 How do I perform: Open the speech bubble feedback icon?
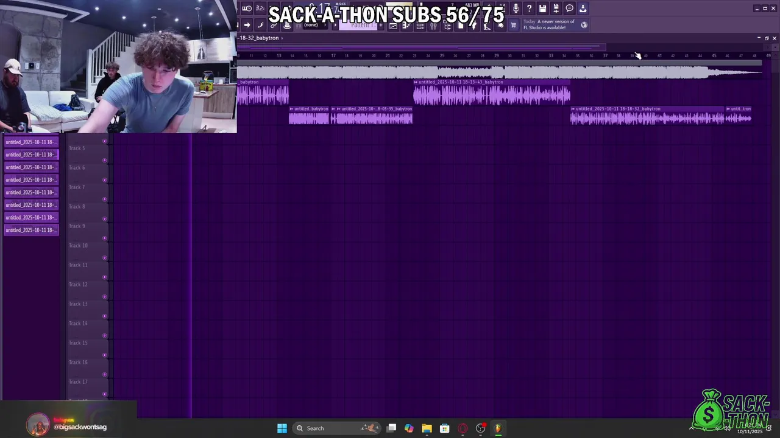click(x=569, y=9)
